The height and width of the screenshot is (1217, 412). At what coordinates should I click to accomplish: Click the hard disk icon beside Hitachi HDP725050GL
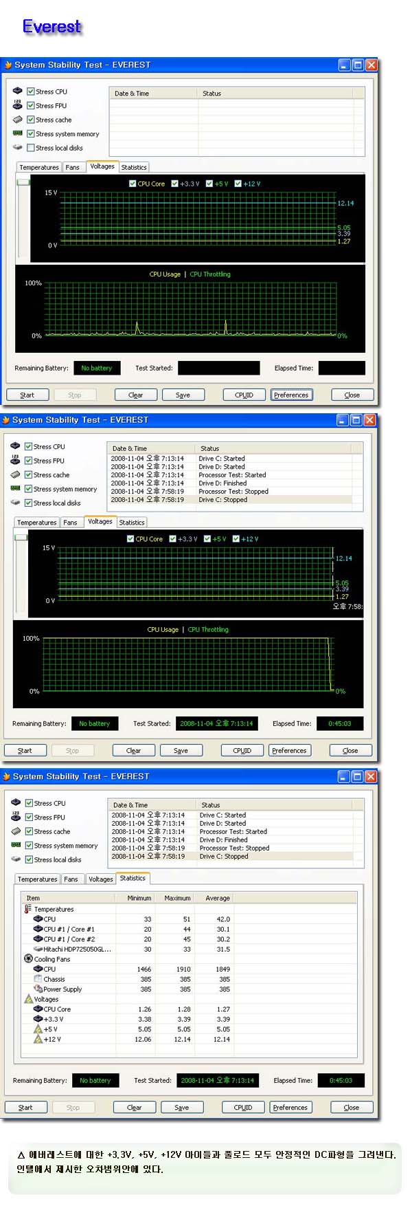pyautogui.click(x=38, y=949)
